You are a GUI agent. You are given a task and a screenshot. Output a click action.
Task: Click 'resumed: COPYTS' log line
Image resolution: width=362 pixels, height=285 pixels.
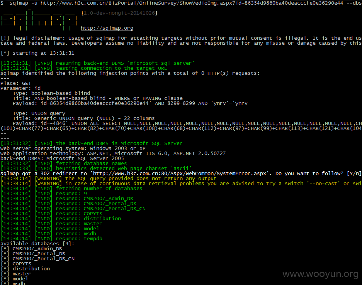51,214
